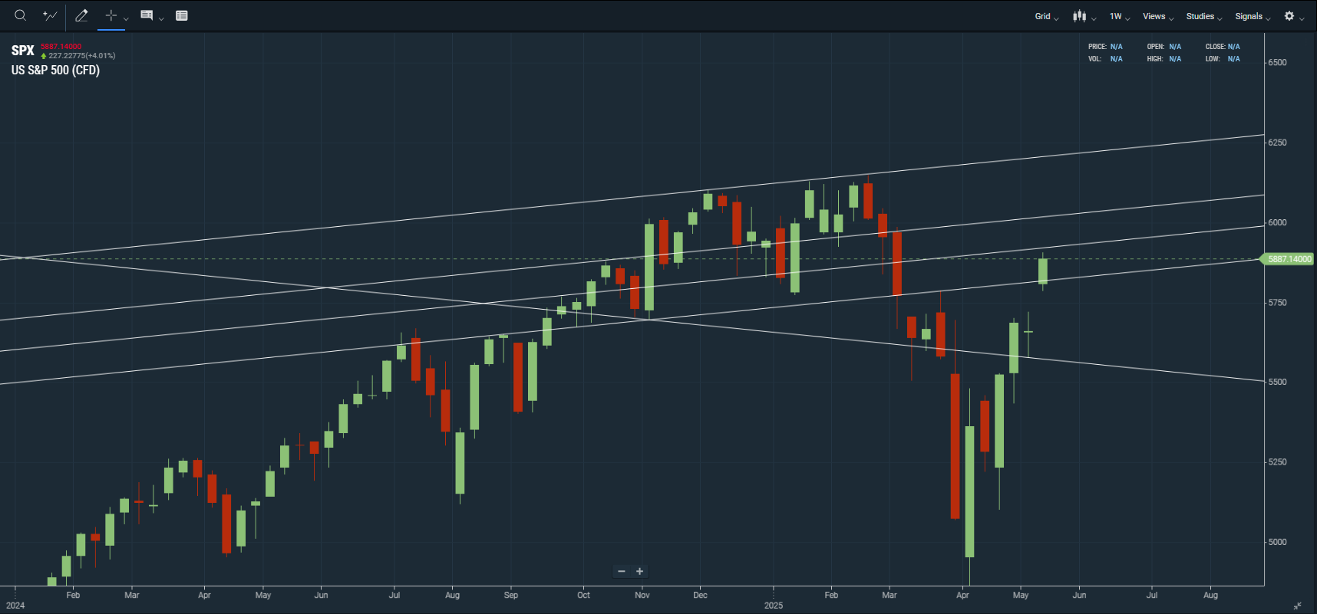
Task: Click the 5750 price axis label
Action: (1277, 303)
